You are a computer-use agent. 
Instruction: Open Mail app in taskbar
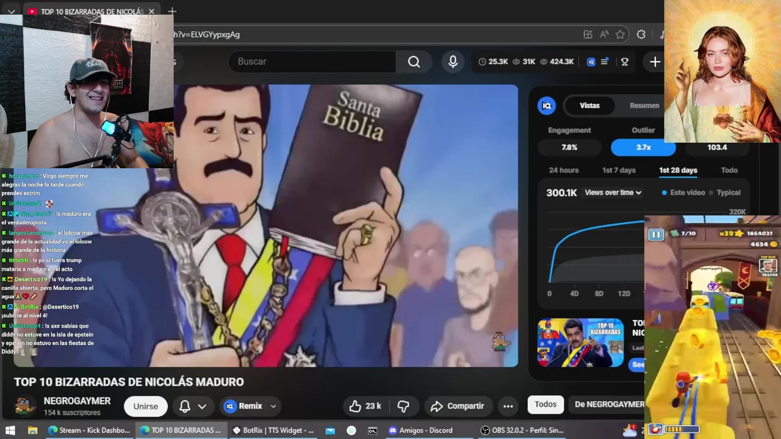(x=330, y=430)
